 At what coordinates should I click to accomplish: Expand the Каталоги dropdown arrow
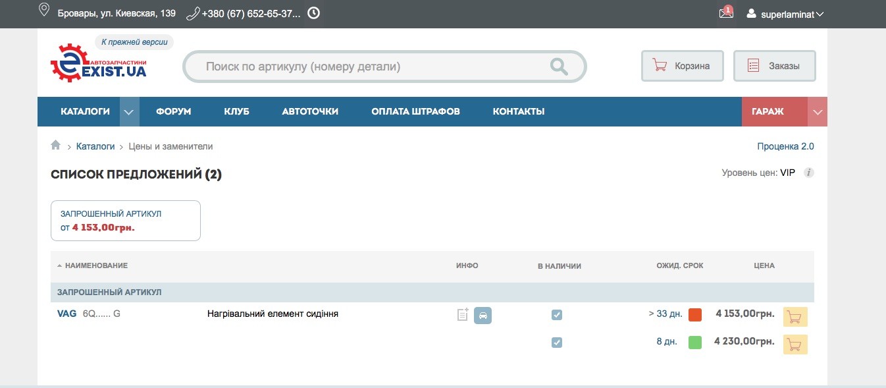pos(130,112)
